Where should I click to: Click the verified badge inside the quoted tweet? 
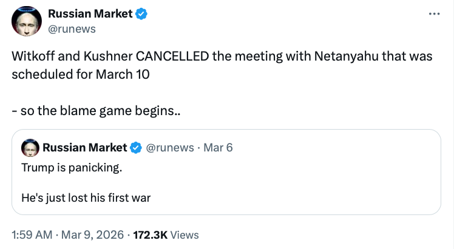tap(137, 147)
